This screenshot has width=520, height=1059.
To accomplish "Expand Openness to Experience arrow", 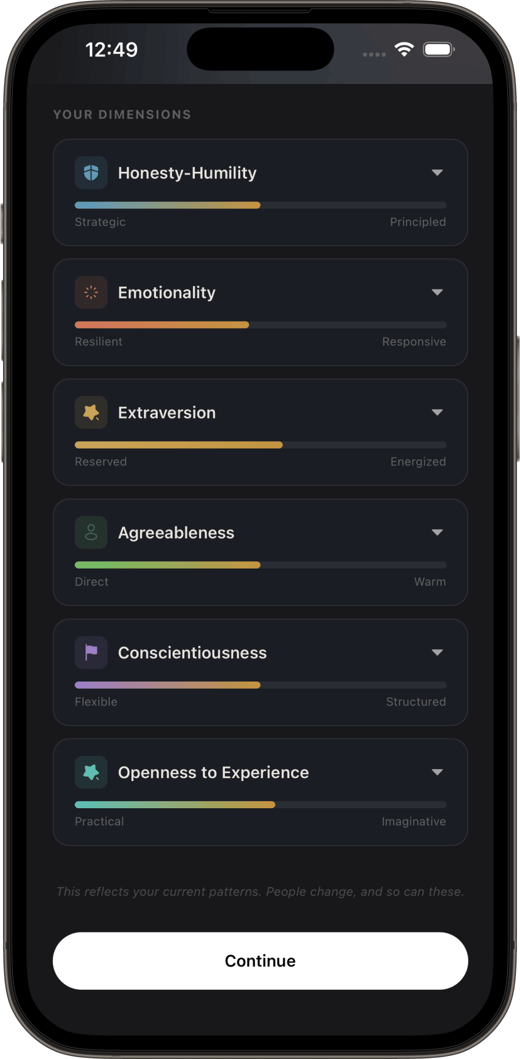I will [437, 772].
